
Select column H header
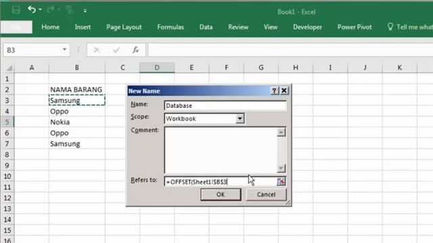[x=296, y=67]
